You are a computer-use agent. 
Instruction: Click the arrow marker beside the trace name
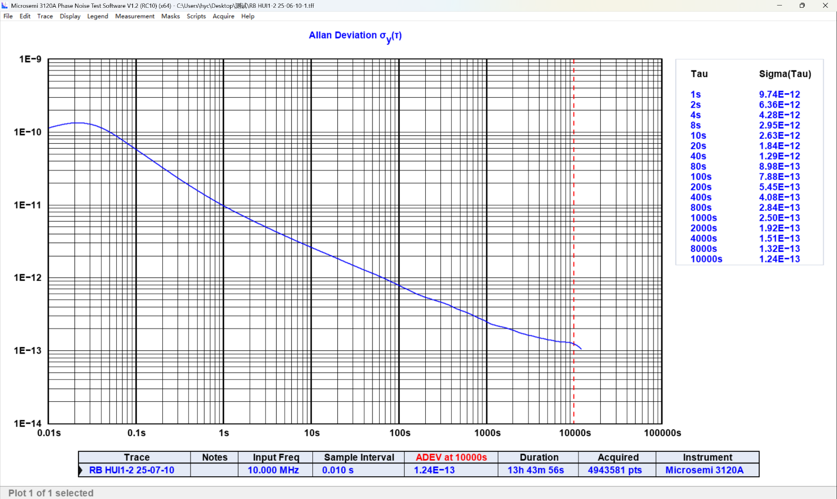coord(81,470)
